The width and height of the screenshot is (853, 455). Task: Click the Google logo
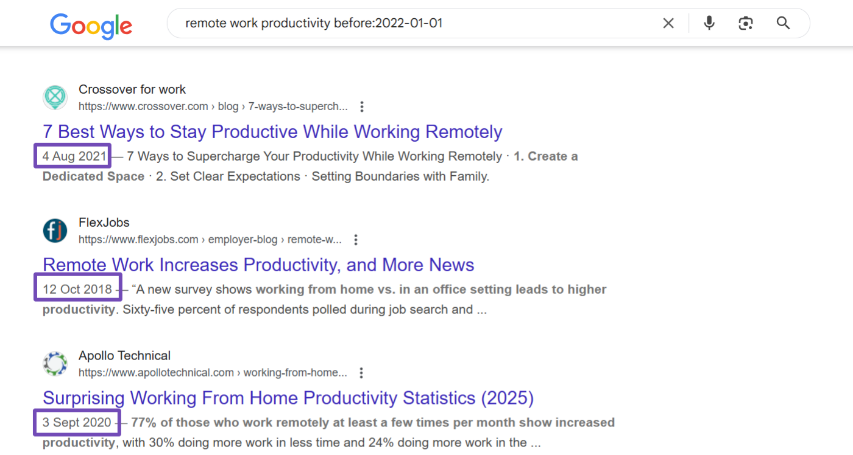[x=91, y=25]
